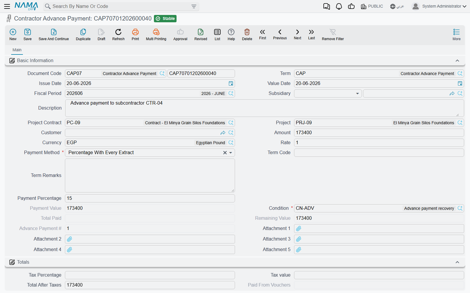The image size is (470, 293).
Task: Navigate to the Next record
Action: tap(298, 34)
